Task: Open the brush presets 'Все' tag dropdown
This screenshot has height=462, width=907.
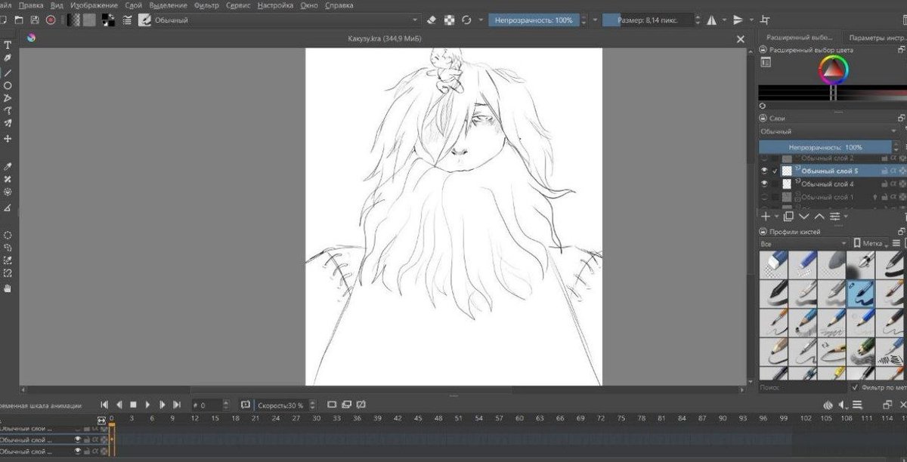Action: 803,243
